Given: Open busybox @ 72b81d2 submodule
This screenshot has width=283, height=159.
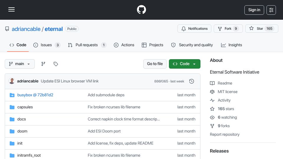Looking at the screenshot, I should (x=35, y=95).
